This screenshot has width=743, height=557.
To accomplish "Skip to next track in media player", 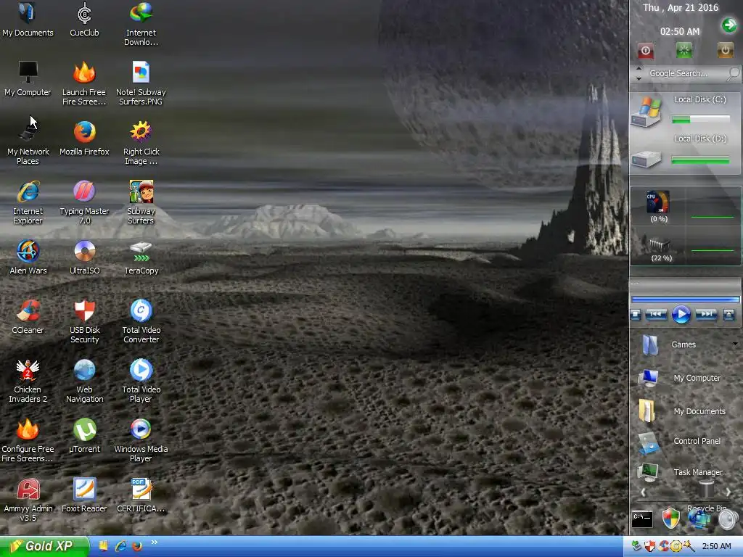I will click(706, 315).
